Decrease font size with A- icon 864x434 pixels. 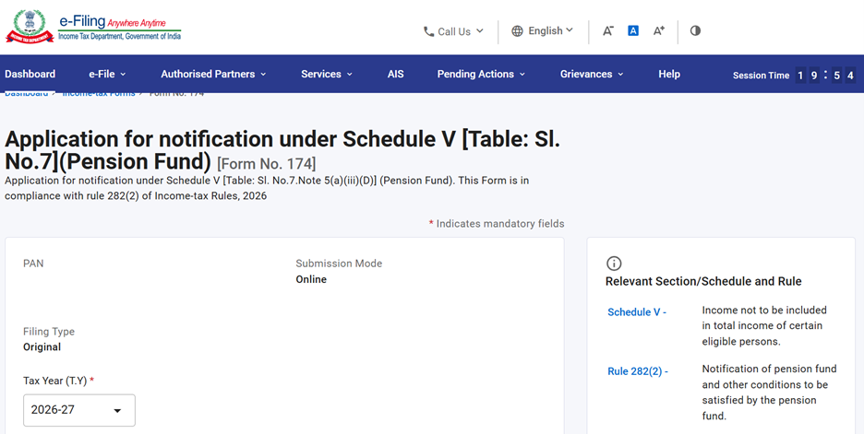(608, 30)
